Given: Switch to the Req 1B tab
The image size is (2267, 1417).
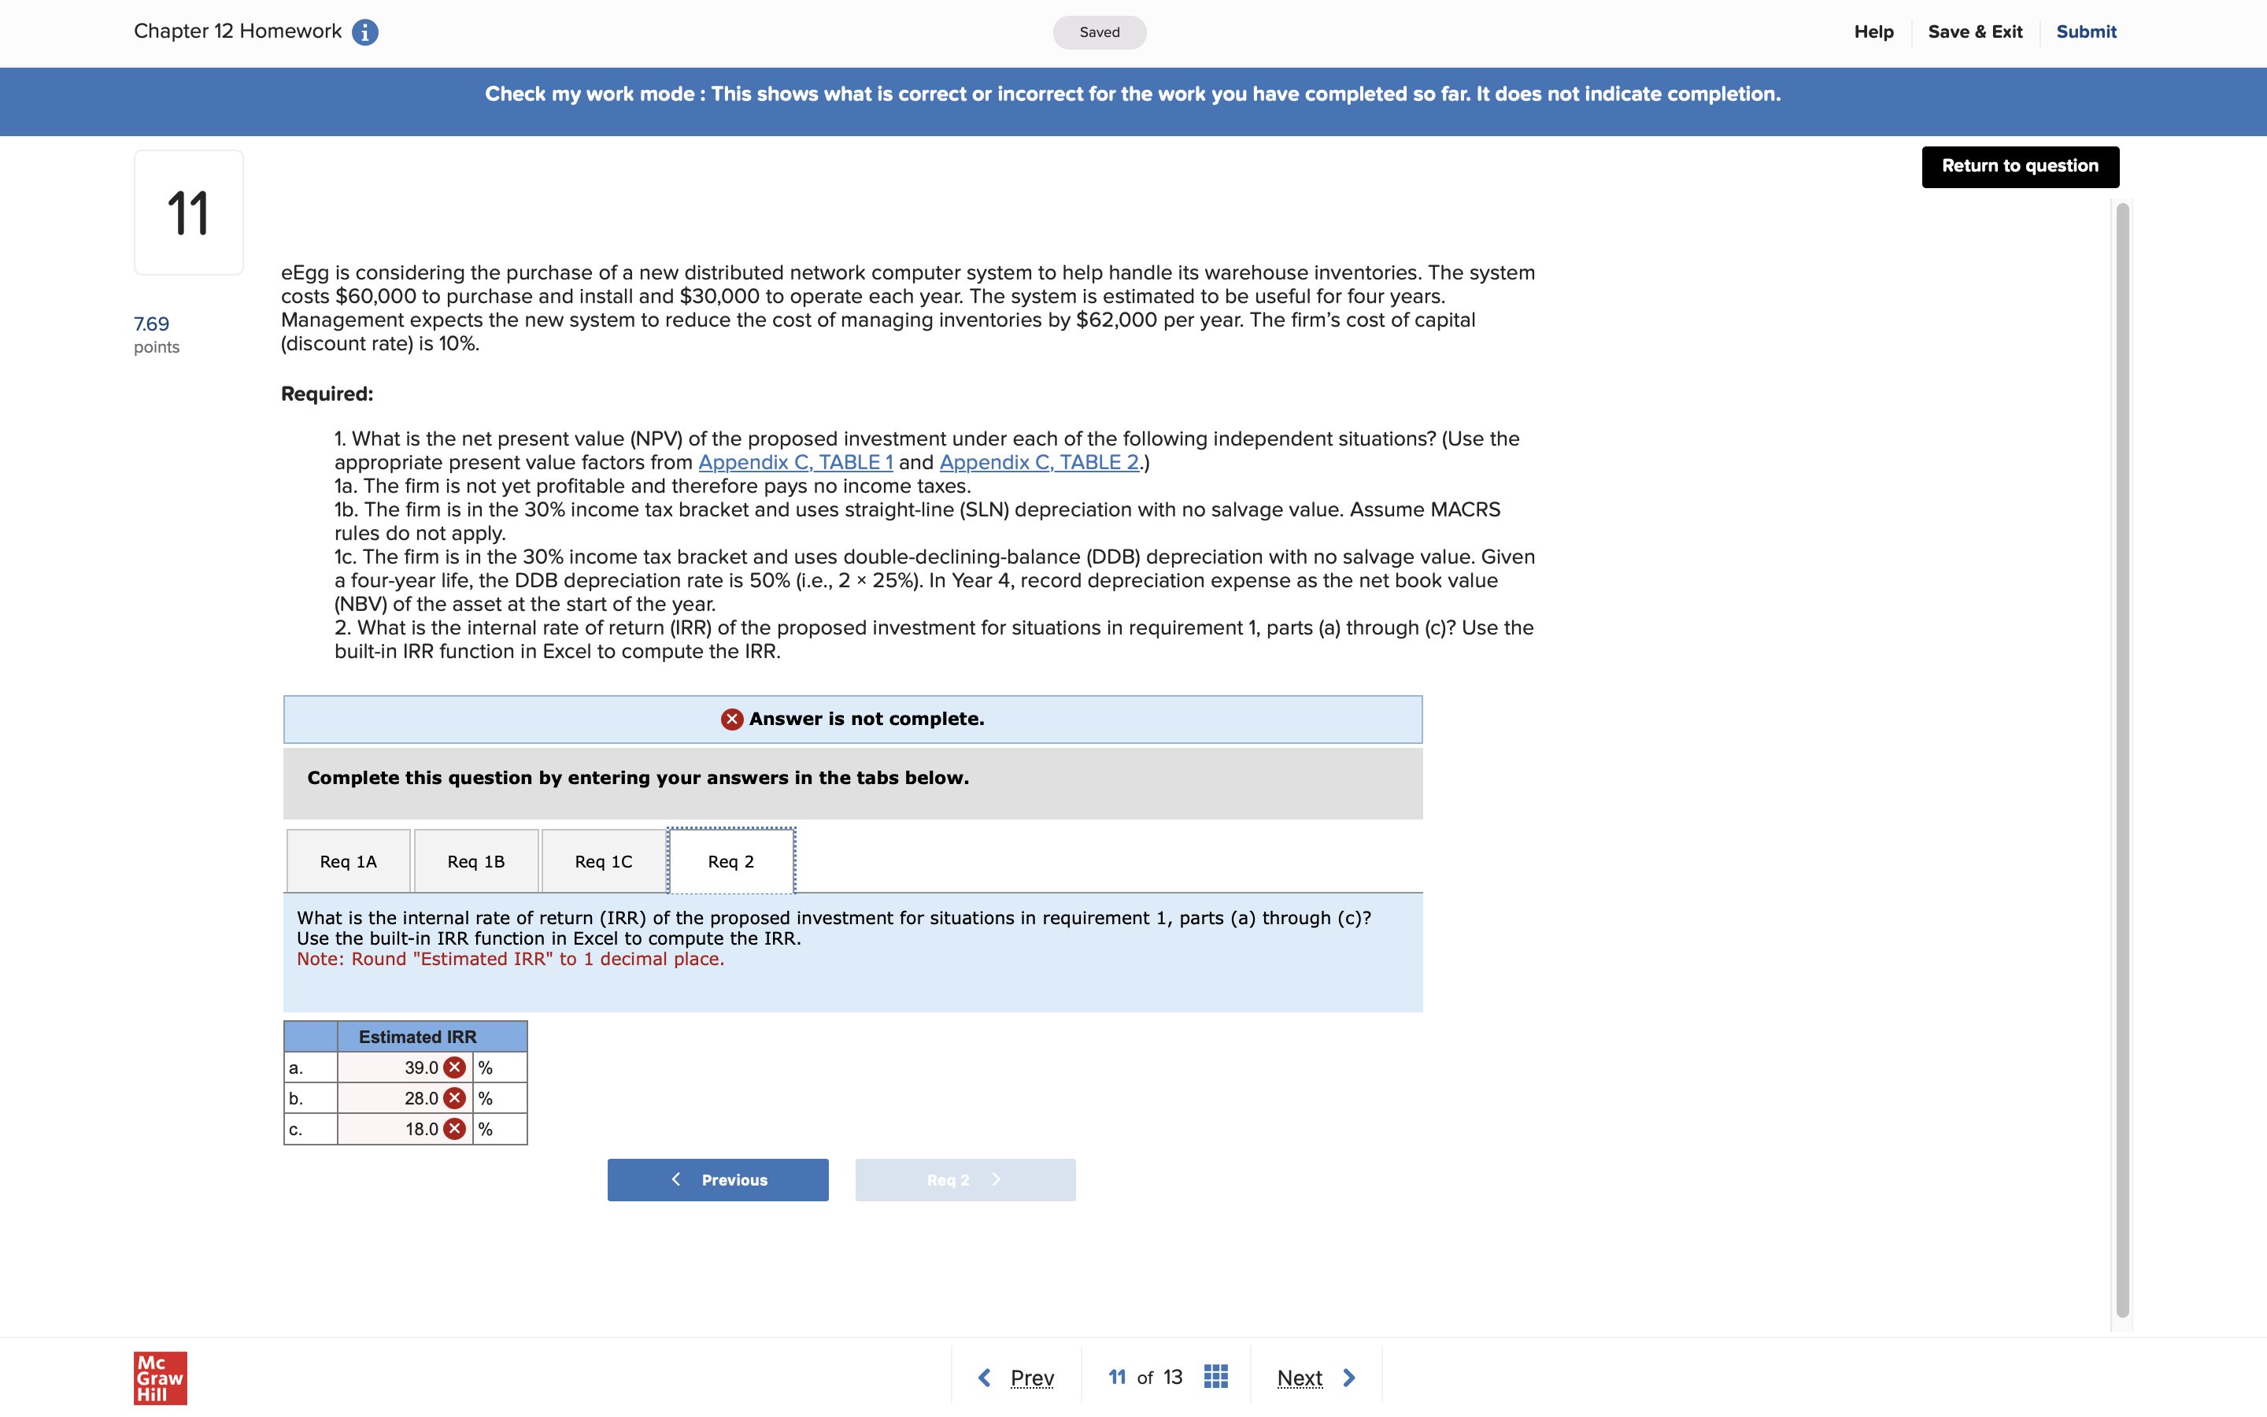Looking at the screenshot, I should [476, 861].
